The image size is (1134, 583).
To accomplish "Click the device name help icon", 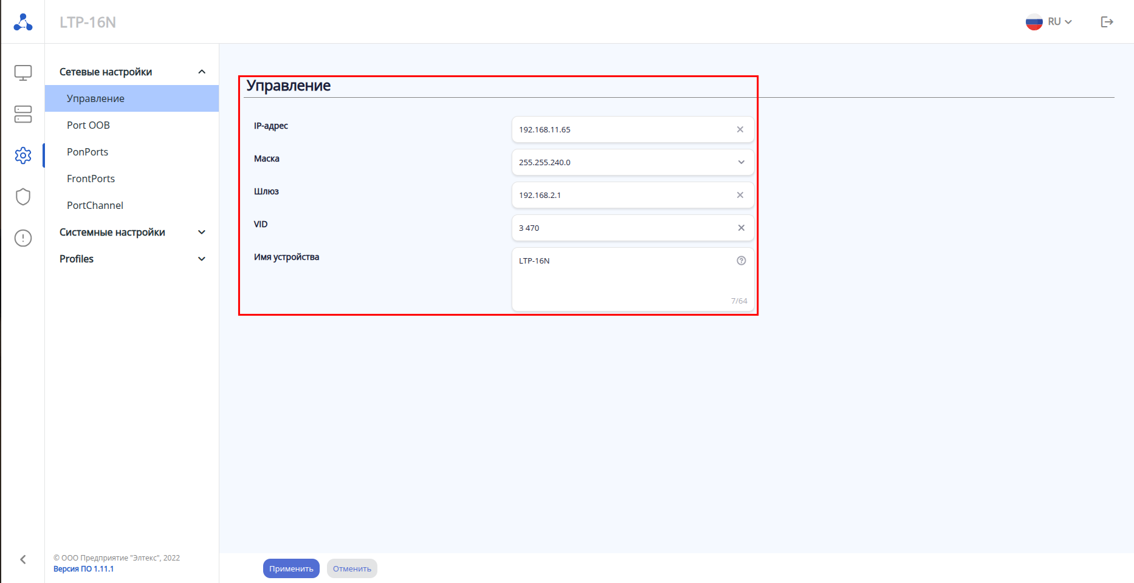I will [x=741, y=261].
